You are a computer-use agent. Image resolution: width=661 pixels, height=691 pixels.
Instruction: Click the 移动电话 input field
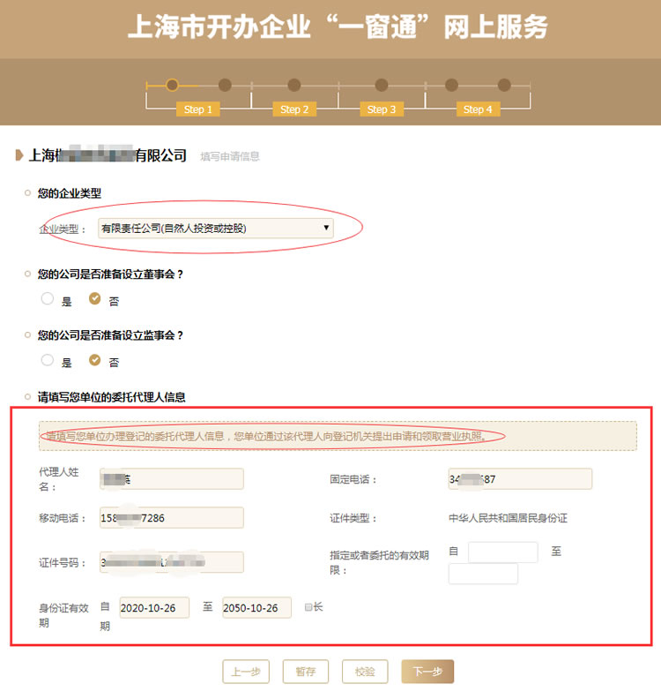pos(171,518)
